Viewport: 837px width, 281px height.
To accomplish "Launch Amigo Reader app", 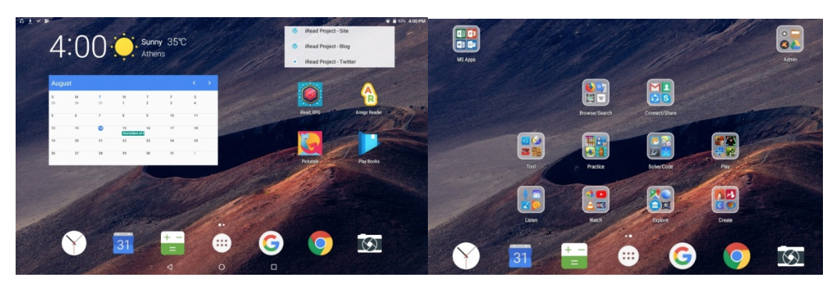I will tap(369, 95).
